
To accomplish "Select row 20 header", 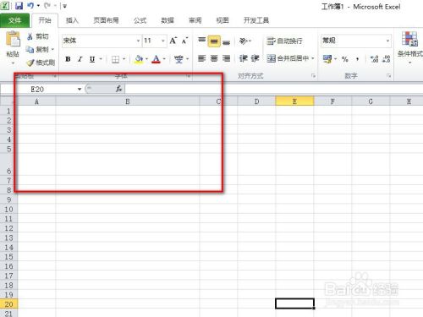I will click(8, 304).
